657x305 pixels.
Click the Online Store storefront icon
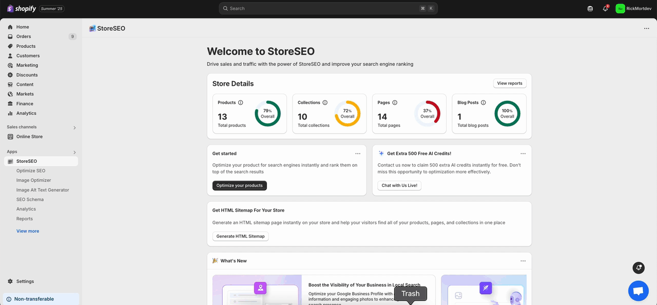tap(10, 137)
